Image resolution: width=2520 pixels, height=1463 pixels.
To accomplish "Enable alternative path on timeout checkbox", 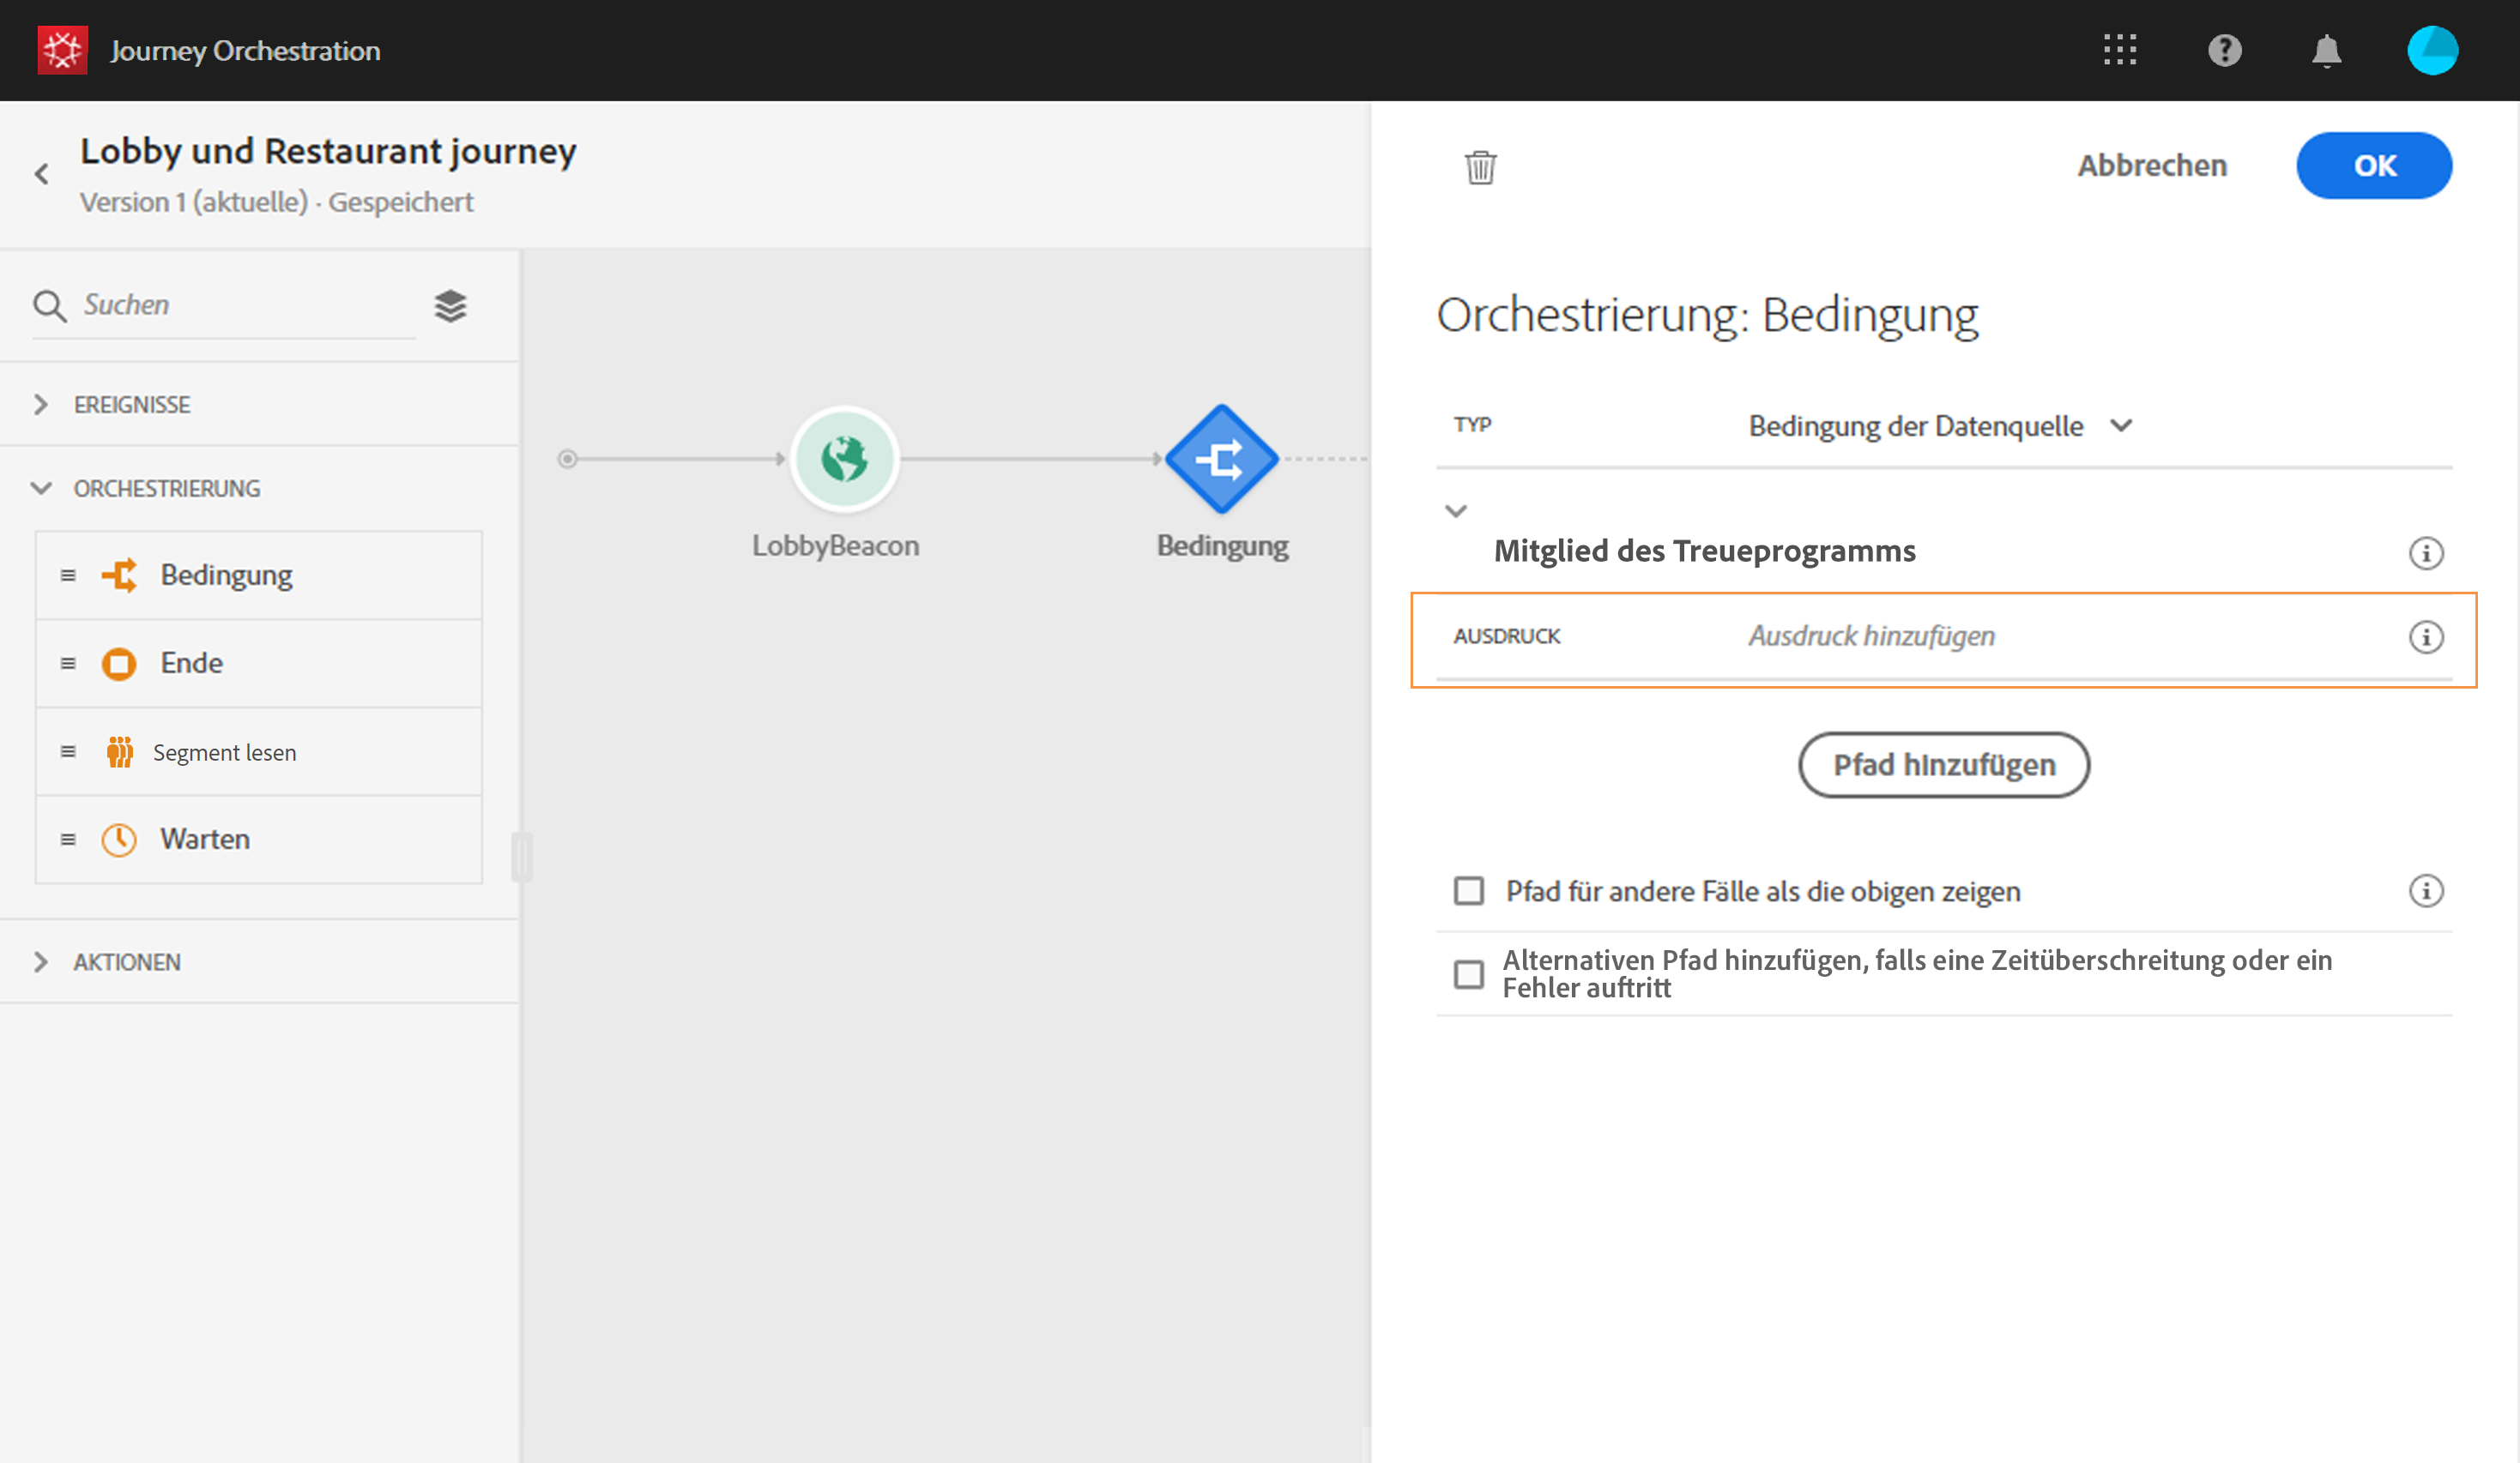I will [1468, 974].
